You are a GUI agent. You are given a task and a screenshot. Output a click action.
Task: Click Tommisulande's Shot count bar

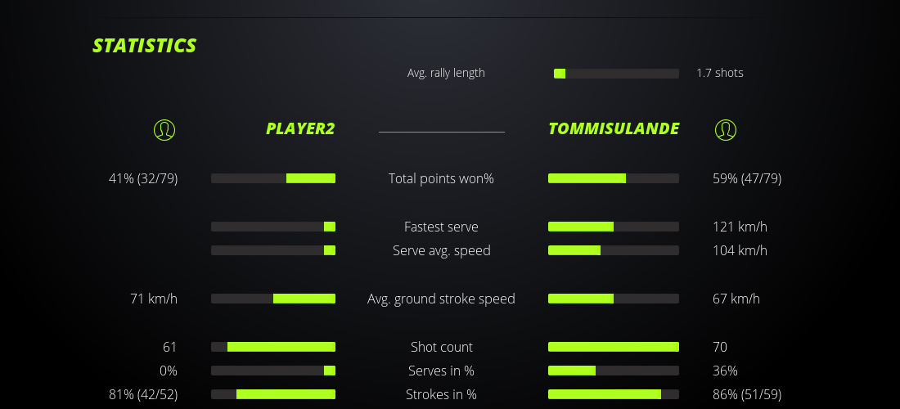tap(613, 347)
